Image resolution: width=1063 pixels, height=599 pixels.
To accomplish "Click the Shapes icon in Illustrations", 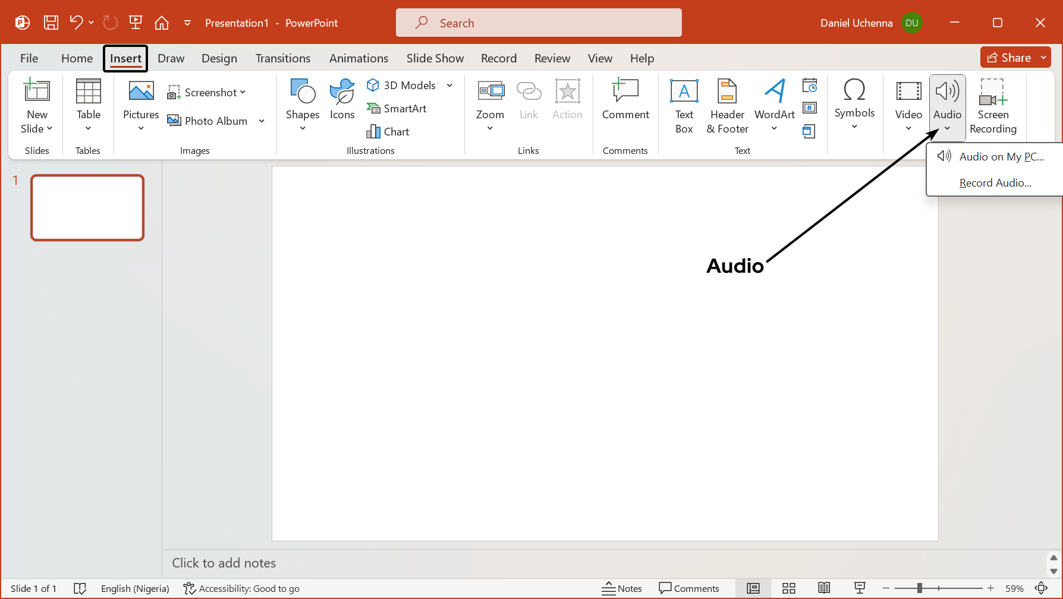I will 302,92.
